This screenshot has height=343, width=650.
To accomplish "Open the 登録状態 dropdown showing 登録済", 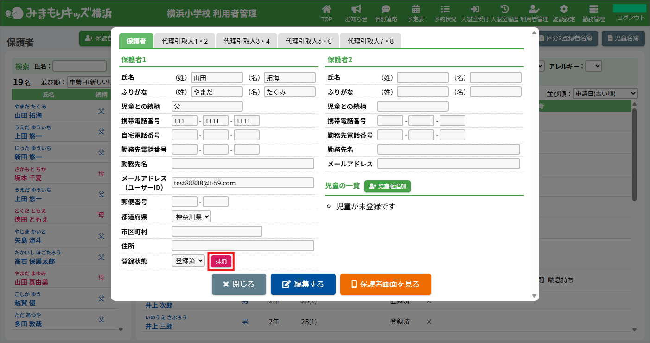I will [x=188, y=260].
